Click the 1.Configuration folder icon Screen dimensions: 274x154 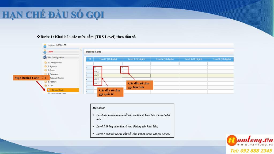[45, 63]
